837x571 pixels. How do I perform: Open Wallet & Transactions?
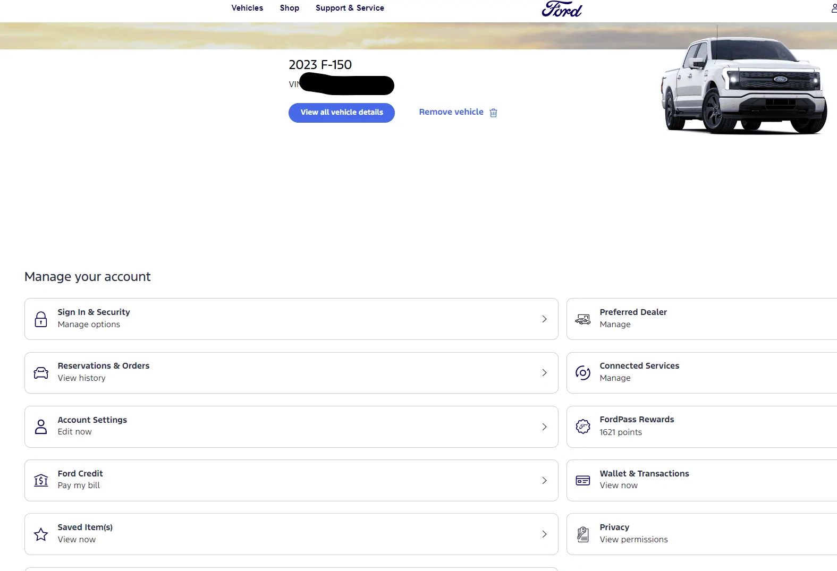[x=701, y=480]
